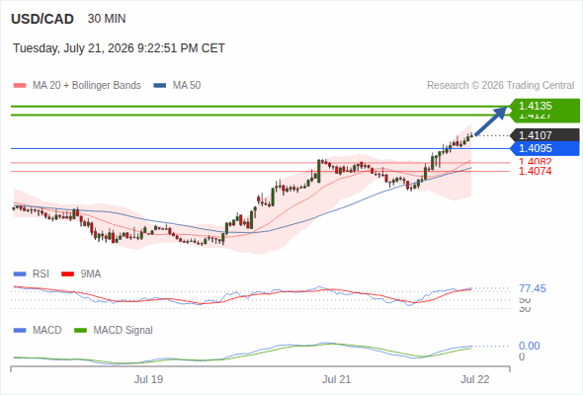Image resolution: width=583 pixels, height=395 pixels.
Task: Click the blue upward trend arrow
Action: click(491, 120)
